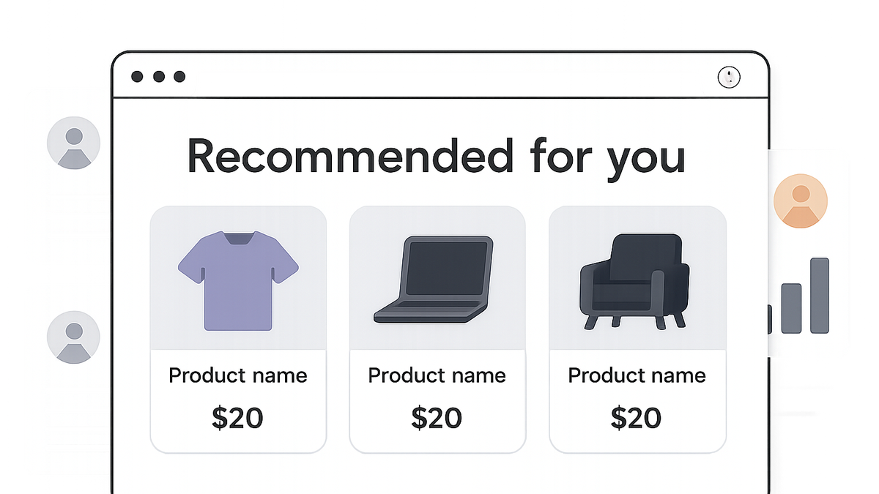The image size is (879, 494).
Task: Click the $20 price on the t-shirt card
Action: coord(237,418)
